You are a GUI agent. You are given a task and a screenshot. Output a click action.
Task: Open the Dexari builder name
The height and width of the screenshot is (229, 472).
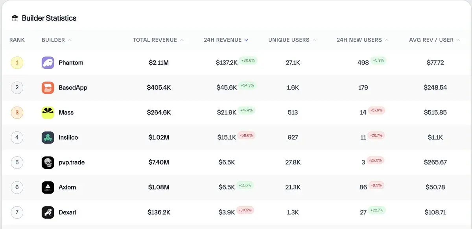67,212
